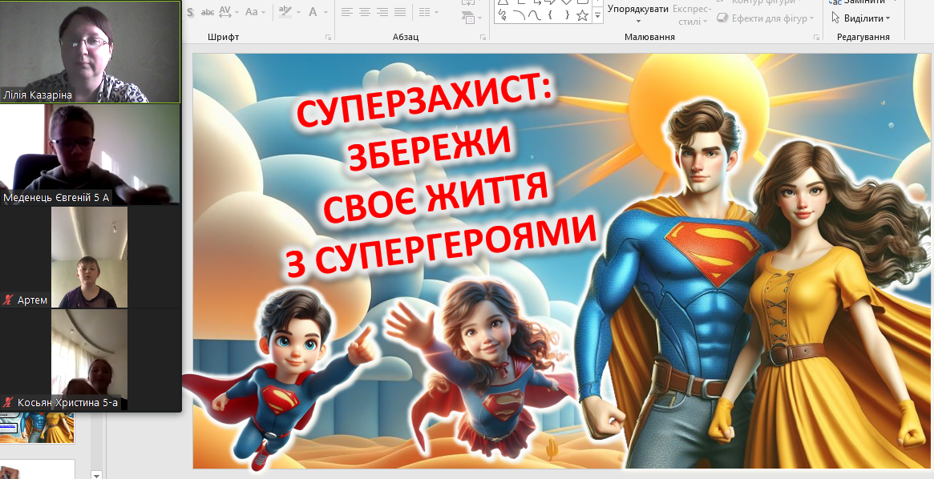Select the 5-point Star shape
This screenshot has width=934, height=479.
pos(583,15)
